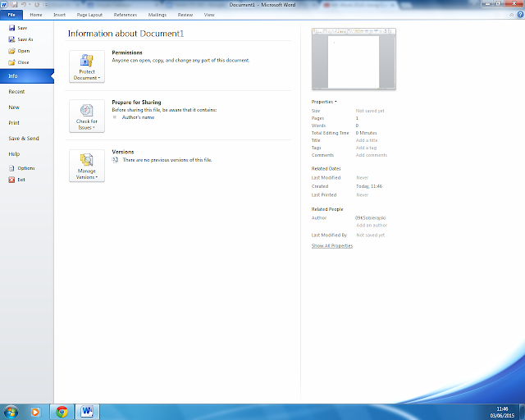Click the Permissions heading text
The image size is (525, 420).
[x=127, y=52]
